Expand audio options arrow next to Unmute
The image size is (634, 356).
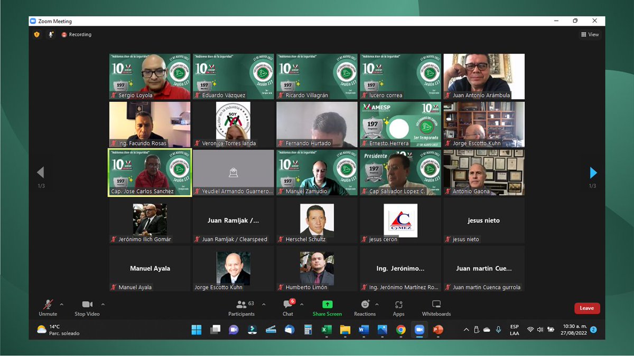click(x=61, y=304)
